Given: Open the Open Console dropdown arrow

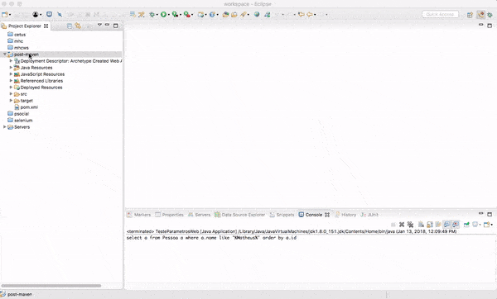Looking at the screenshot, I should [x=491, y=225].
